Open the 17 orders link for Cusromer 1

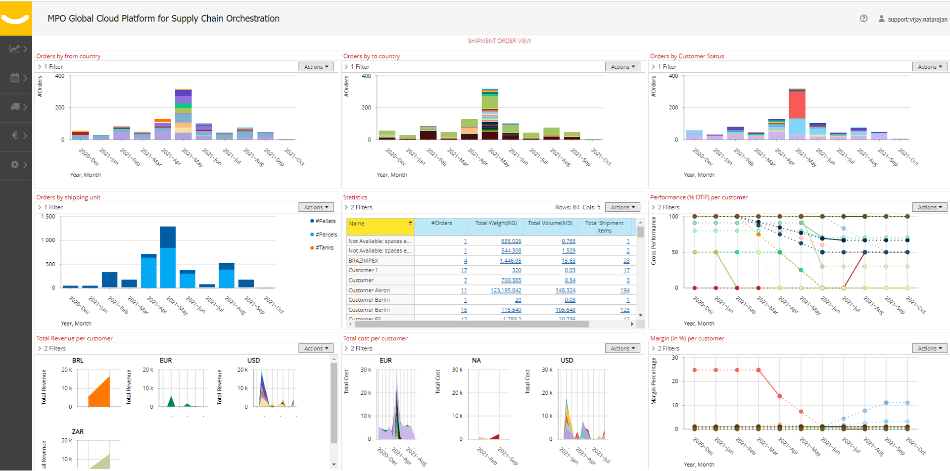tap(464, 270)
